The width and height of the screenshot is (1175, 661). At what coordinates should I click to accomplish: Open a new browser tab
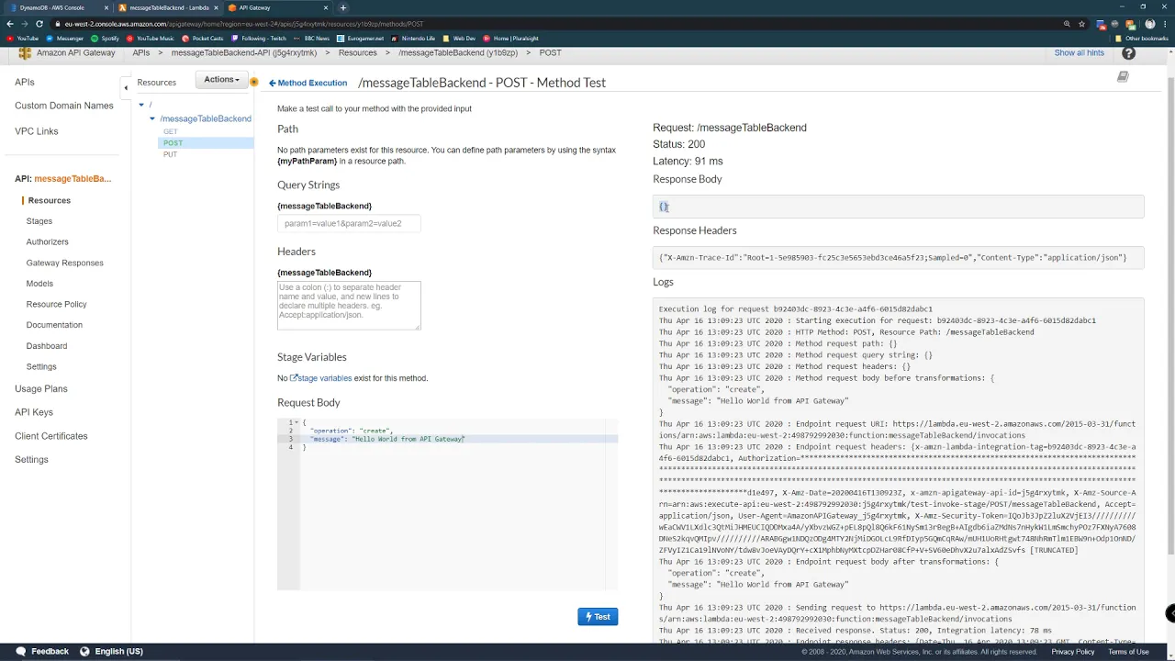343,7
